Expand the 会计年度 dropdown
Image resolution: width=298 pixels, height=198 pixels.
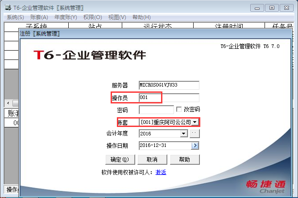tap(183, 133)
